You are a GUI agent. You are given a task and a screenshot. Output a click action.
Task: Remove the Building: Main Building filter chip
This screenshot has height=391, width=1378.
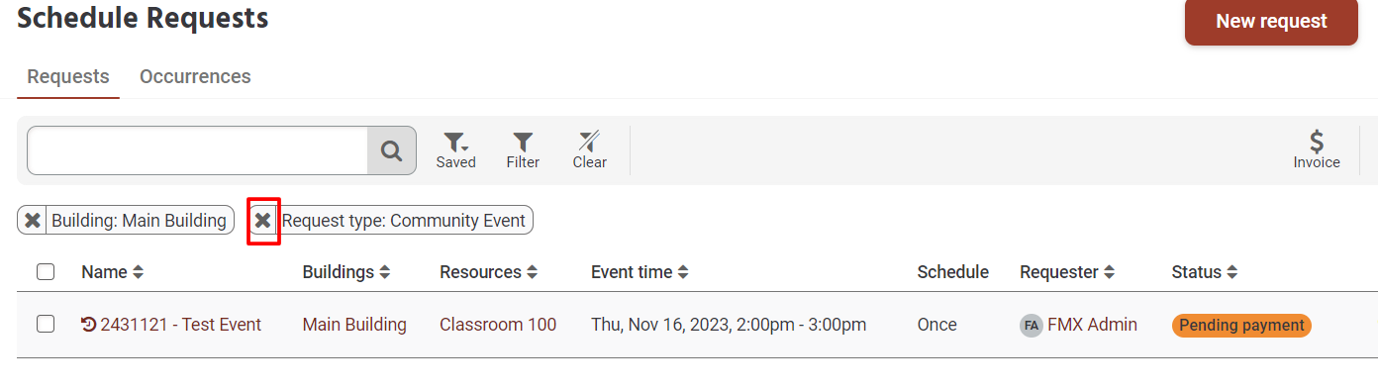33,220
